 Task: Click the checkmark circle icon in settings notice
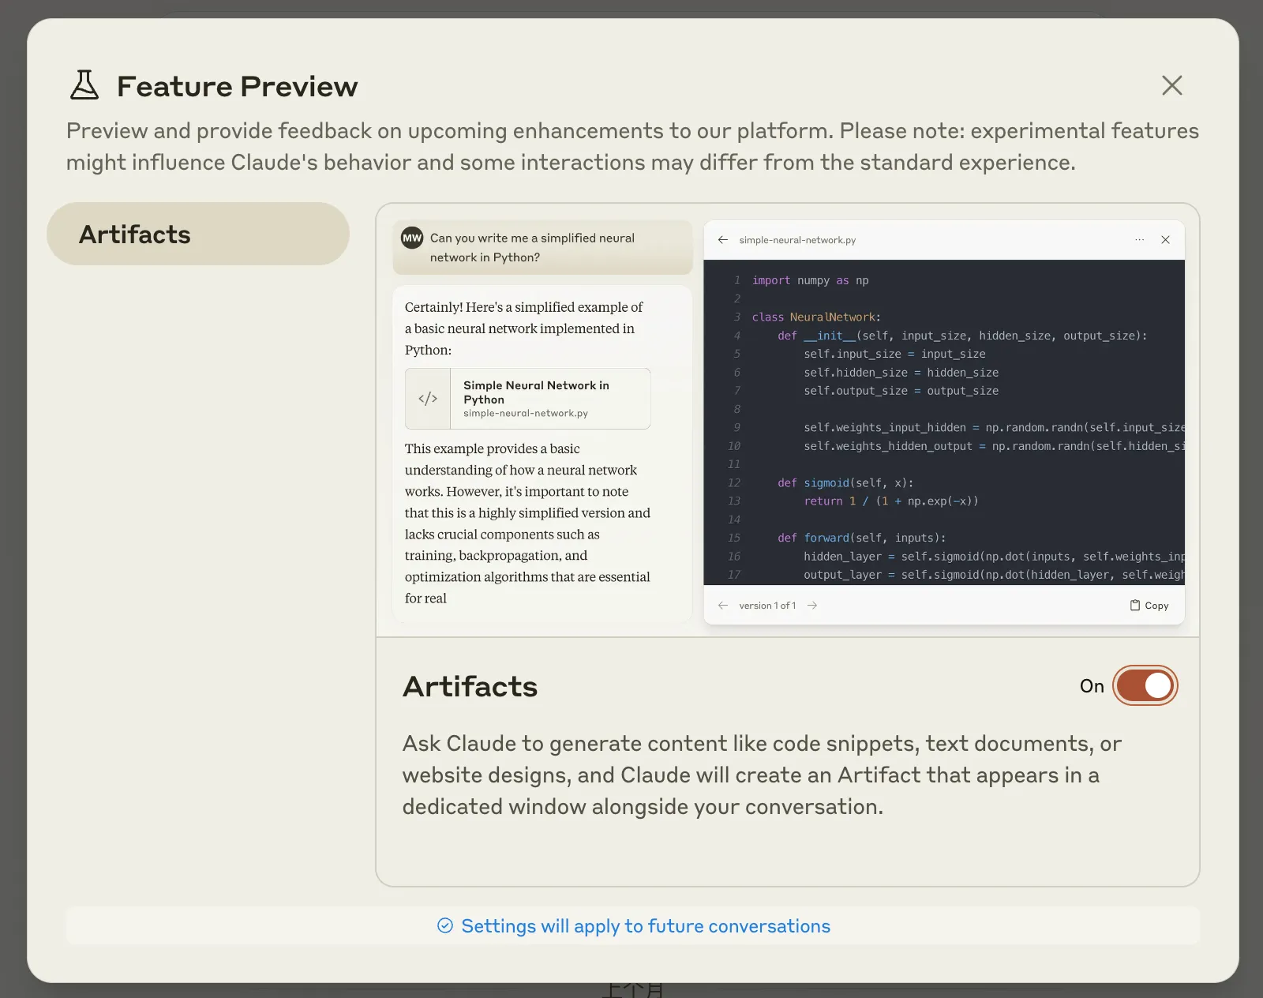tap(445, 926)
